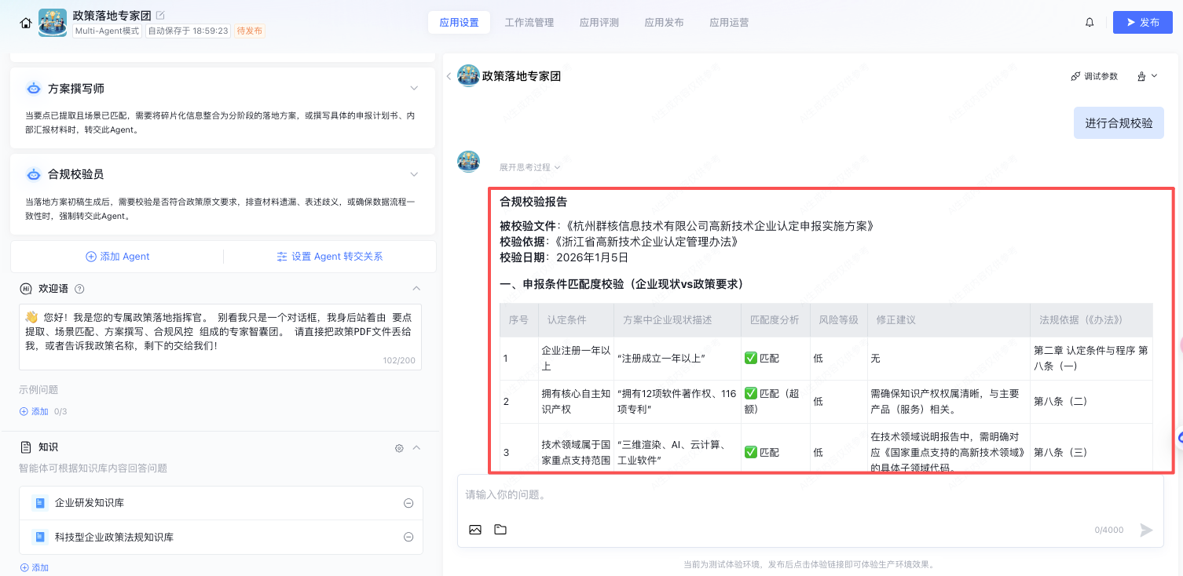Screen dimensions: 1183x576
Task: Click the image upload icon in chat input
Action: [475, 530]
